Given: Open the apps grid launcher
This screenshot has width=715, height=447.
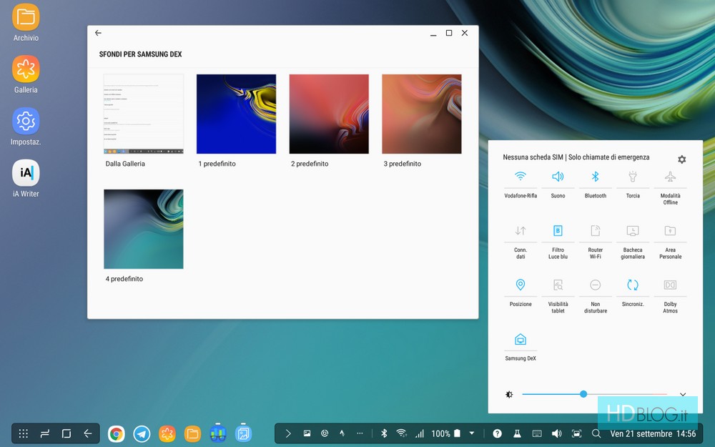Looking at the screenshot, I should [x=24, y=434].
